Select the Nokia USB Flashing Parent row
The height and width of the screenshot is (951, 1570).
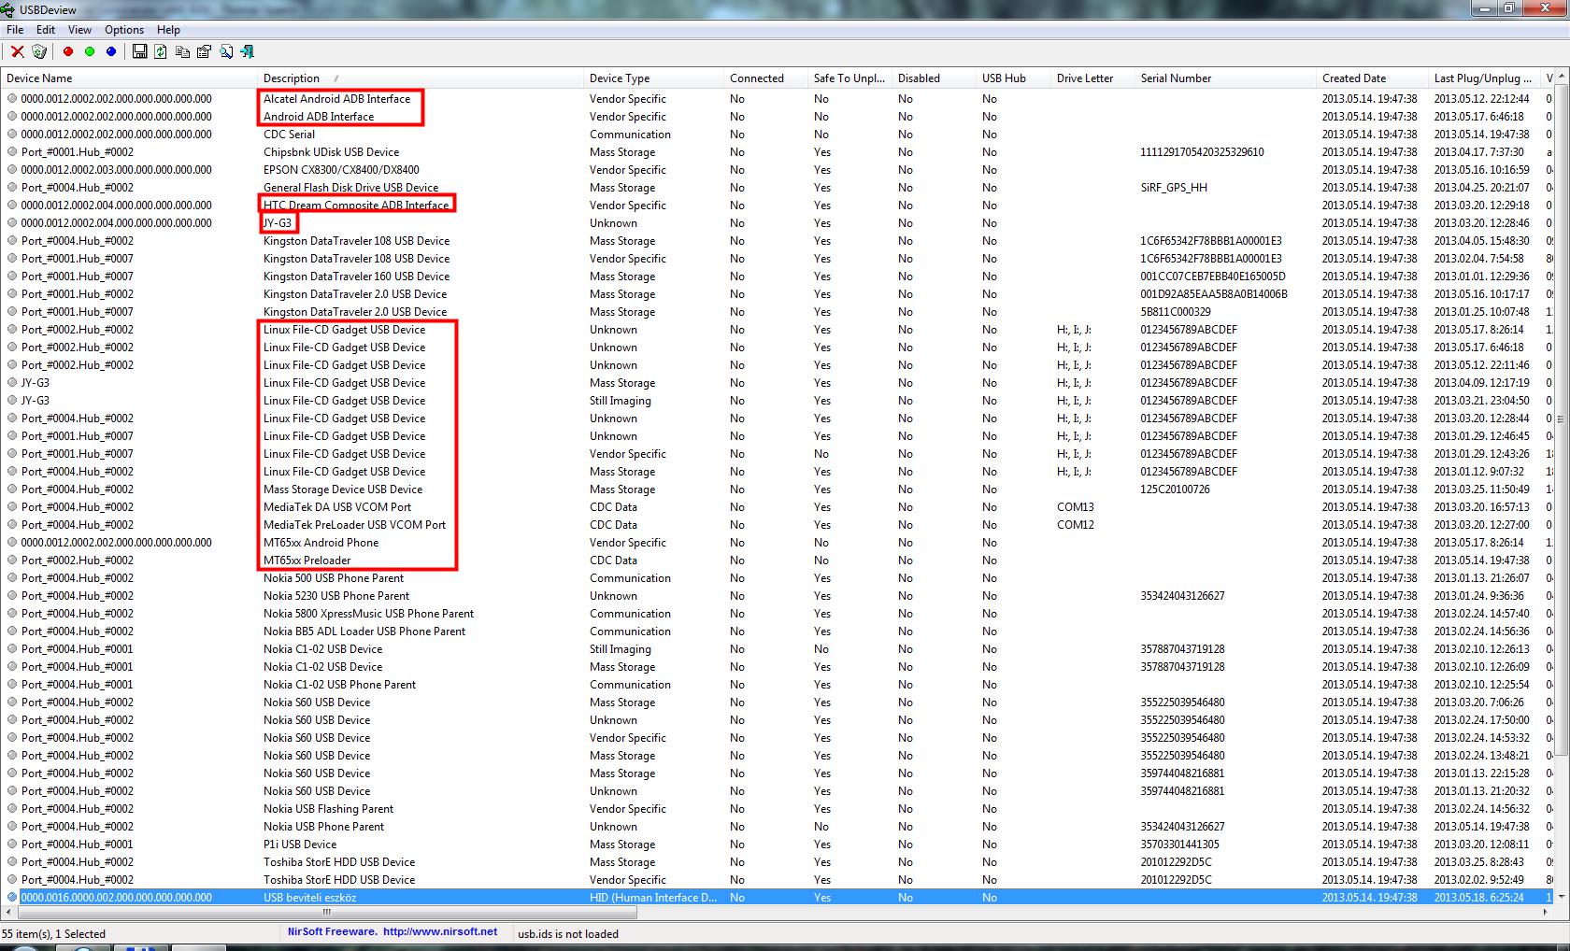click(778, 809)
